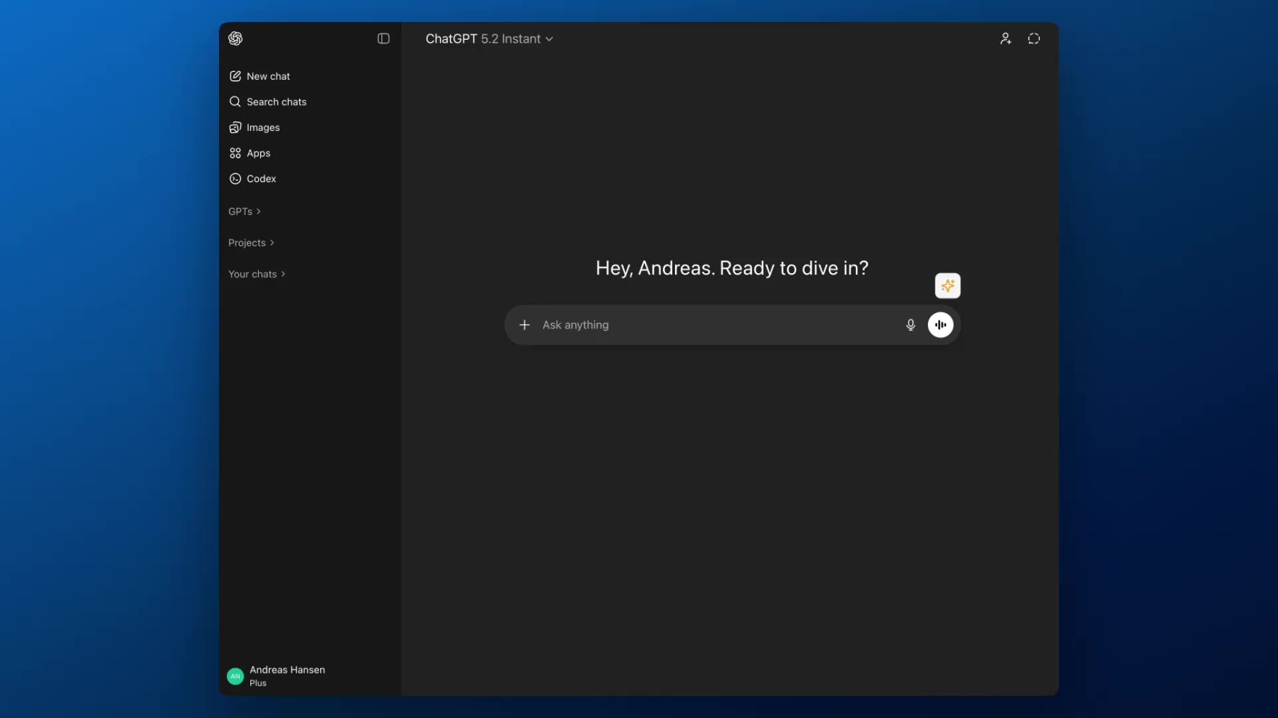Open the ChatGPT 5.2 Instant model dropdown
The height and width of the screenshot is (718, 1278).
[x=489, y=39]
